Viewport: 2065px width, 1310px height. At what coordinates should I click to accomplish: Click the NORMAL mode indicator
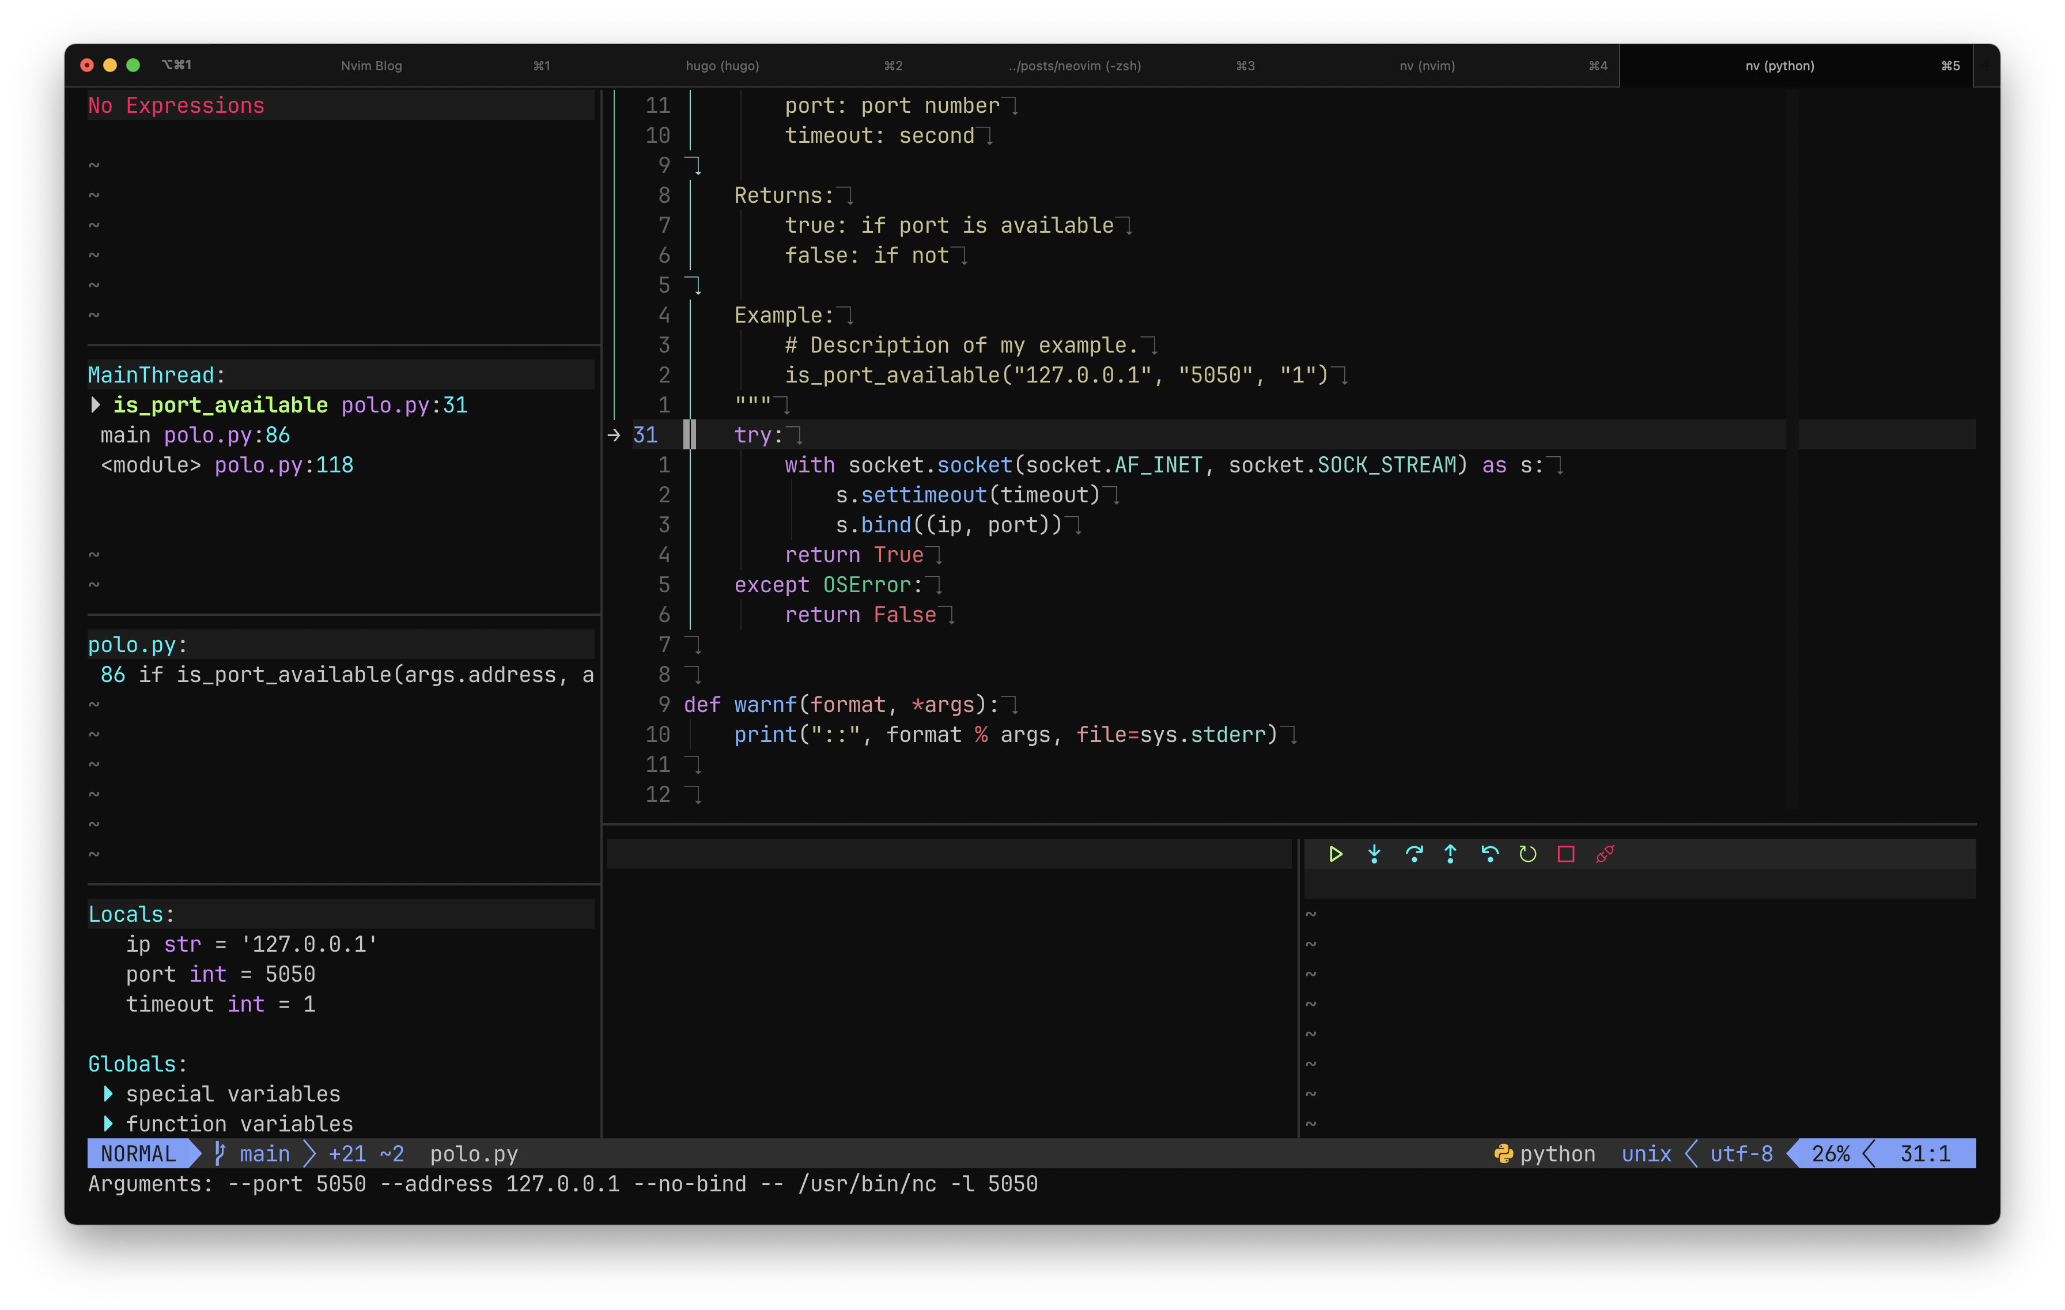138,1154
